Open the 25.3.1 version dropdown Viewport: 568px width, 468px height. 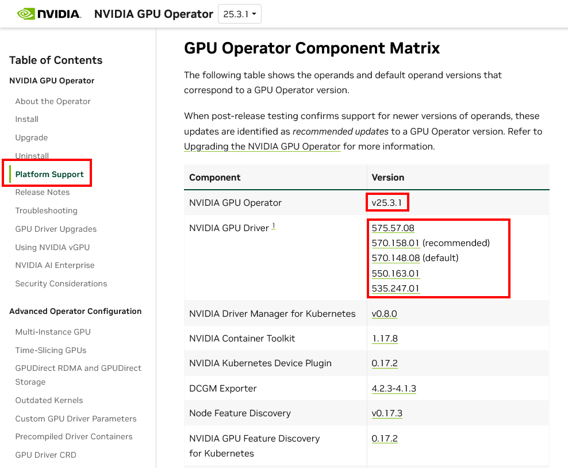(239, 14)
